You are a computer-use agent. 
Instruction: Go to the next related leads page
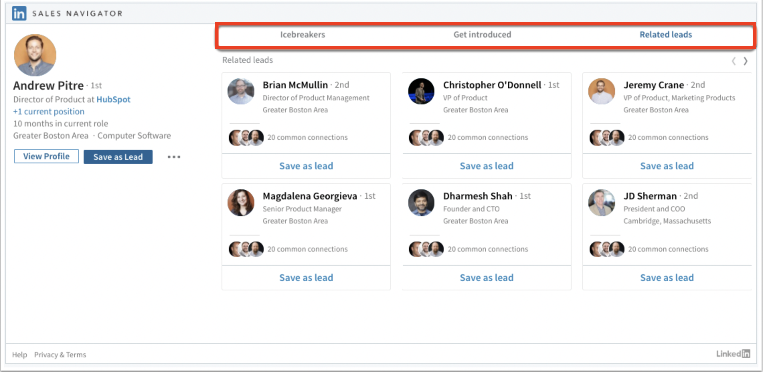pos(746,61)
